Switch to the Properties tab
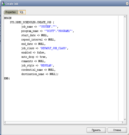The height and width of the screenshot is (135, 129). 10,12
